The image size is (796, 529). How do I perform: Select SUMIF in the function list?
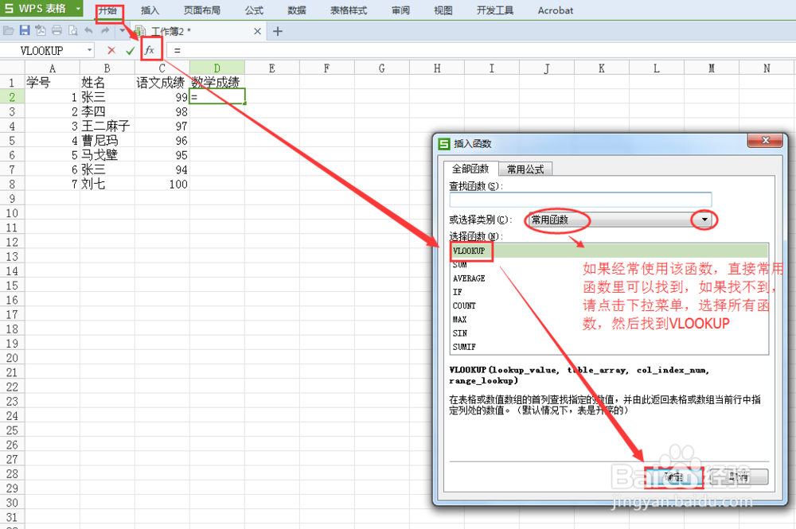click(x=464, y=347)
